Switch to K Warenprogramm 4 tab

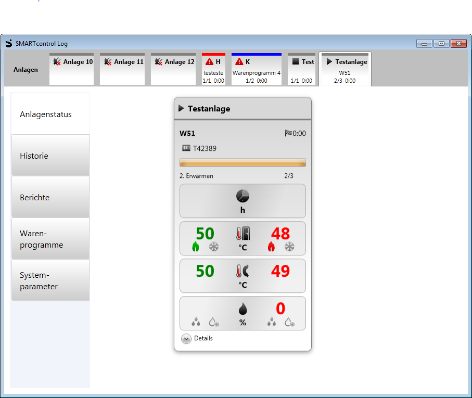256,69
